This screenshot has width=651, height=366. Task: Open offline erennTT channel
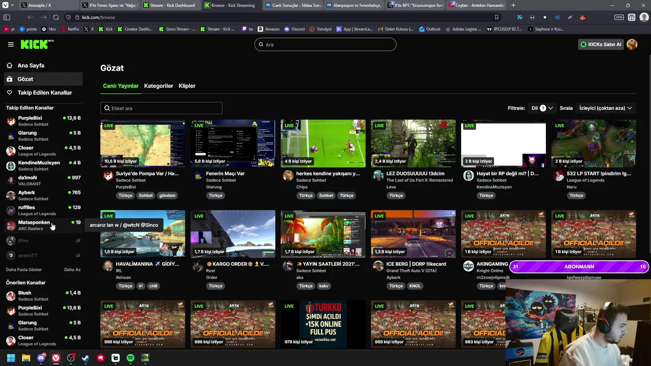click(43, 255)
